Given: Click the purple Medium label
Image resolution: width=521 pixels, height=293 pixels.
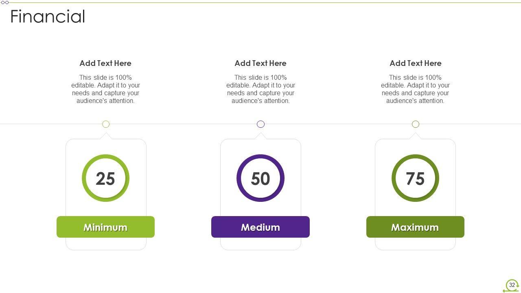Looking at the screenshot, I should [260, 227].
